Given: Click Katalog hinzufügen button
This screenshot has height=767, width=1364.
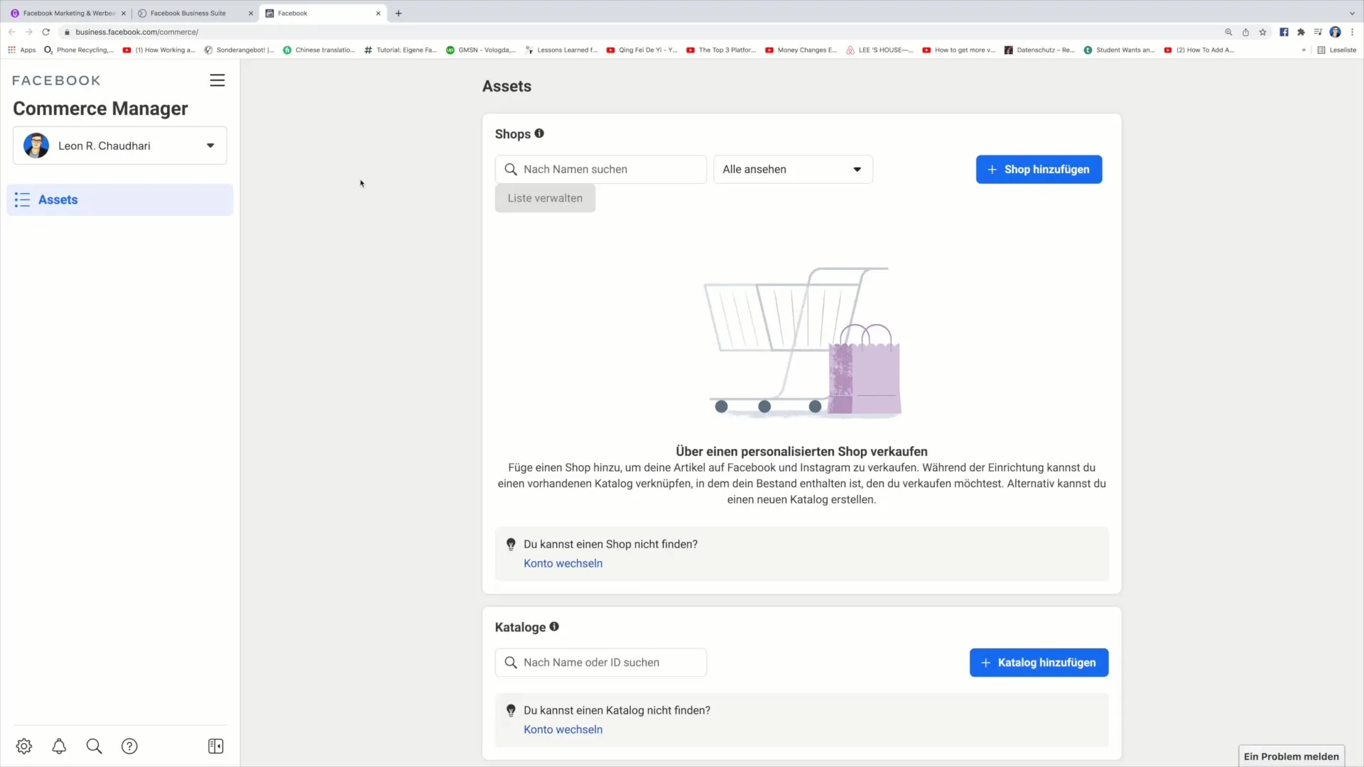Looking at the screenshot, I should (1039, 662).
